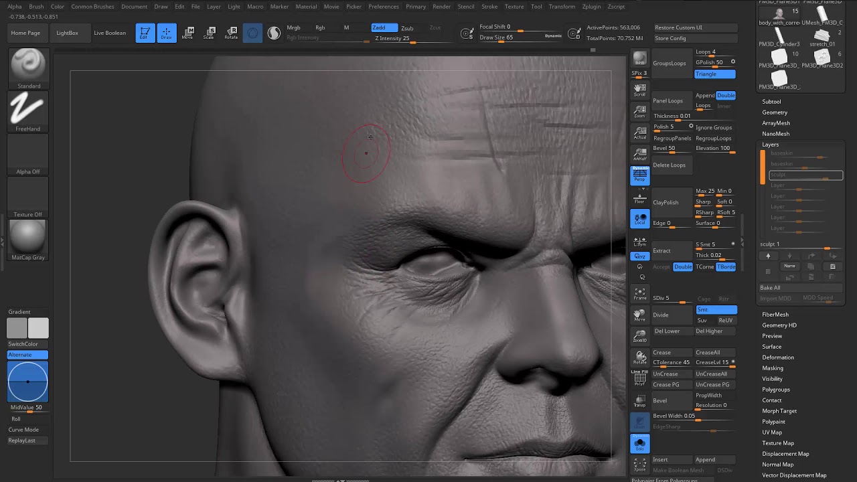Click the Xpose icon
The height and width of the screenshot is (482, 857).
[640, 463]
